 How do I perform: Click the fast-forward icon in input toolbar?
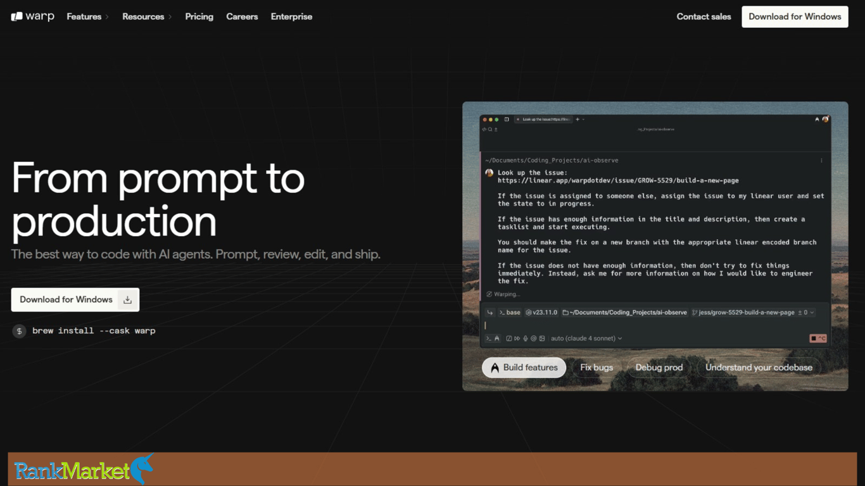point(517,339)
